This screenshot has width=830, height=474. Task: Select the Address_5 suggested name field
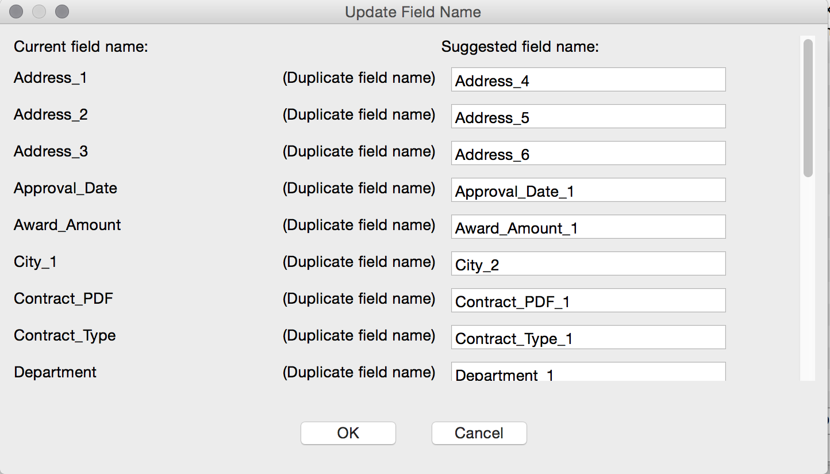pos(587,116)
